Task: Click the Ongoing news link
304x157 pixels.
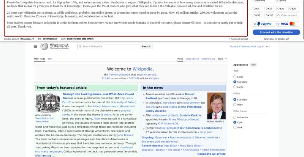Action: pos(147,137)
